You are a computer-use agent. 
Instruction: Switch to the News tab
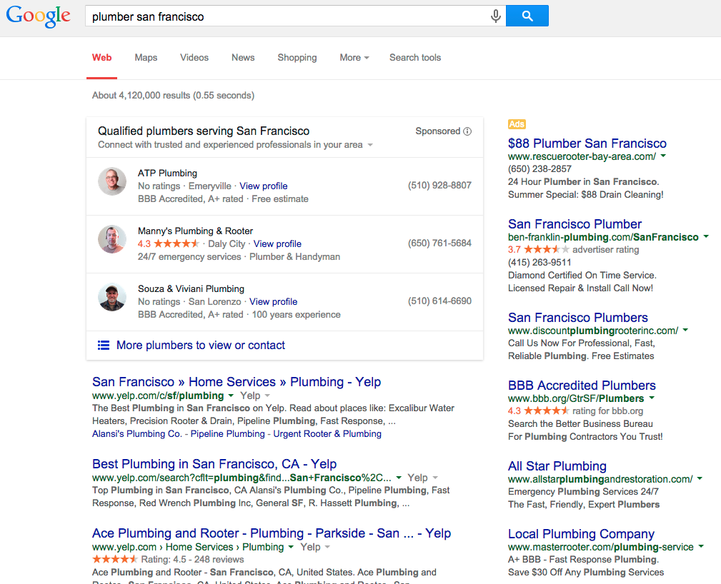pyautogui.click(x=243, y=57)
